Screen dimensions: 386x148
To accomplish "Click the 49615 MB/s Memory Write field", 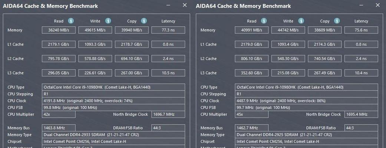I will coord(95,30).
